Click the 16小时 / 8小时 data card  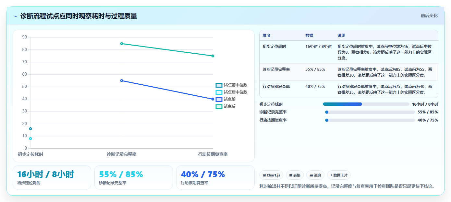pos(52,177)
